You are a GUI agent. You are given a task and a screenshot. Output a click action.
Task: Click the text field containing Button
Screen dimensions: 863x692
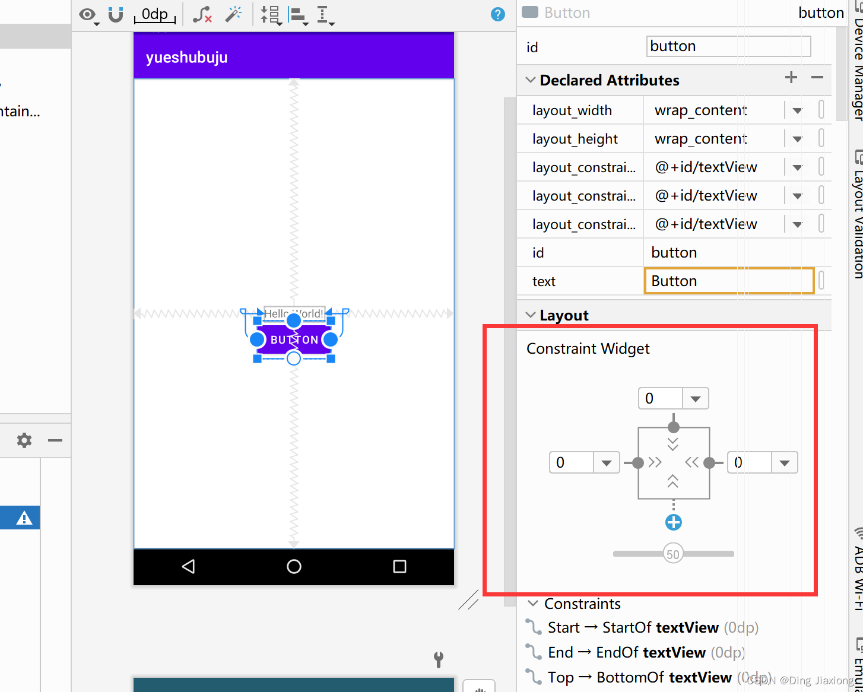pos(729,281)
